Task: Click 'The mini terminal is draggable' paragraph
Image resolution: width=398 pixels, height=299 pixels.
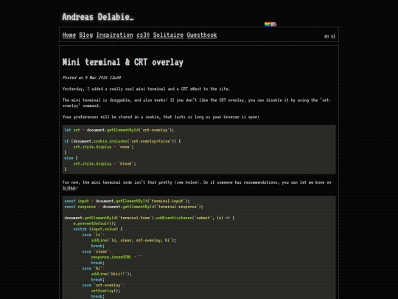Action: (197, 103)
